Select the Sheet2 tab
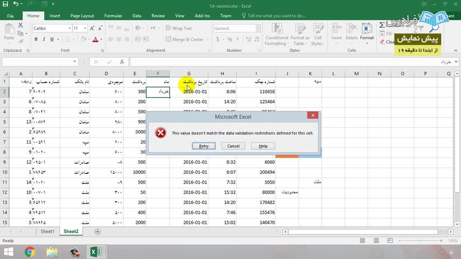The width and height of the screenshot is (461, 259). [71, 231]
